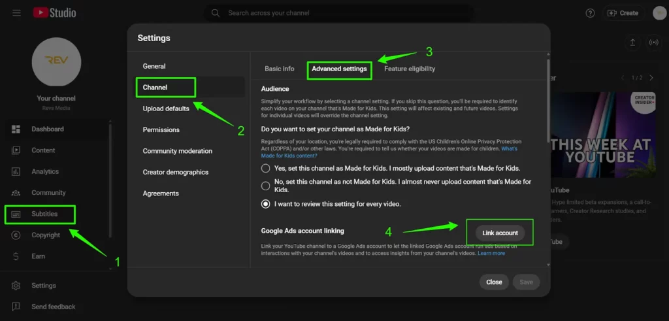Click the Create button
The height and width of the screenshot is (321, 669).
(x=623, y=13)
